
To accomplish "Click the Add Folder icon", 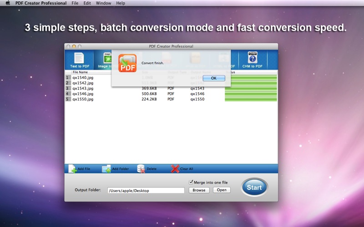I will 106,168.
